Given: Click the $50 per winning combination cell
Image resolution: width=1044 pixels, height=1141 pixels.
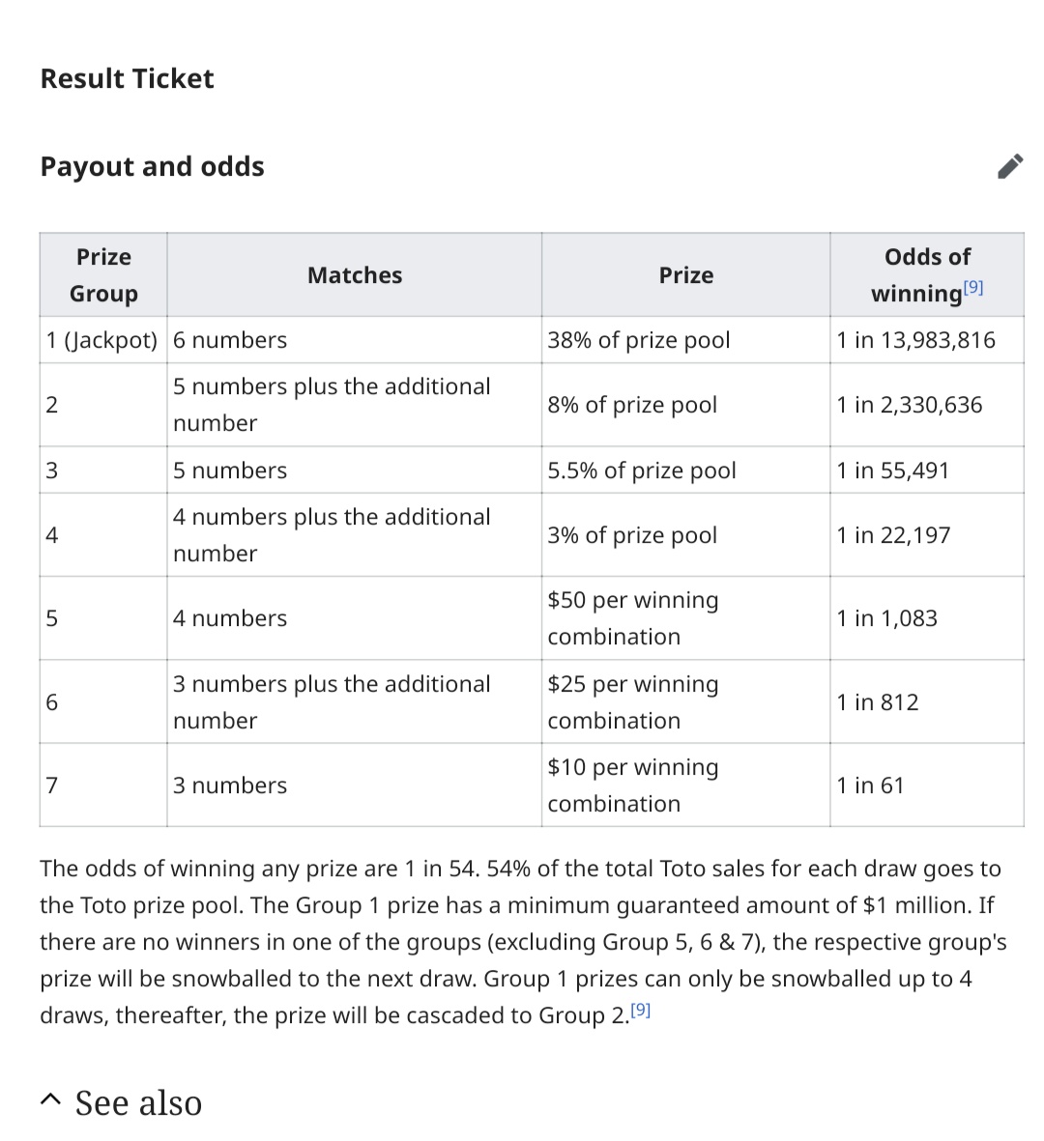Looking at the screenshot, I should pos(632,618).
